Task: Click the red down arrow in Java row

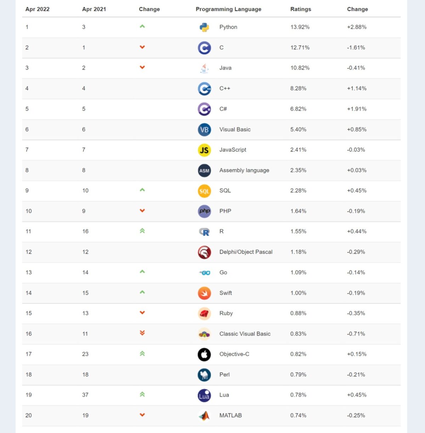Action: click(142, 67)
